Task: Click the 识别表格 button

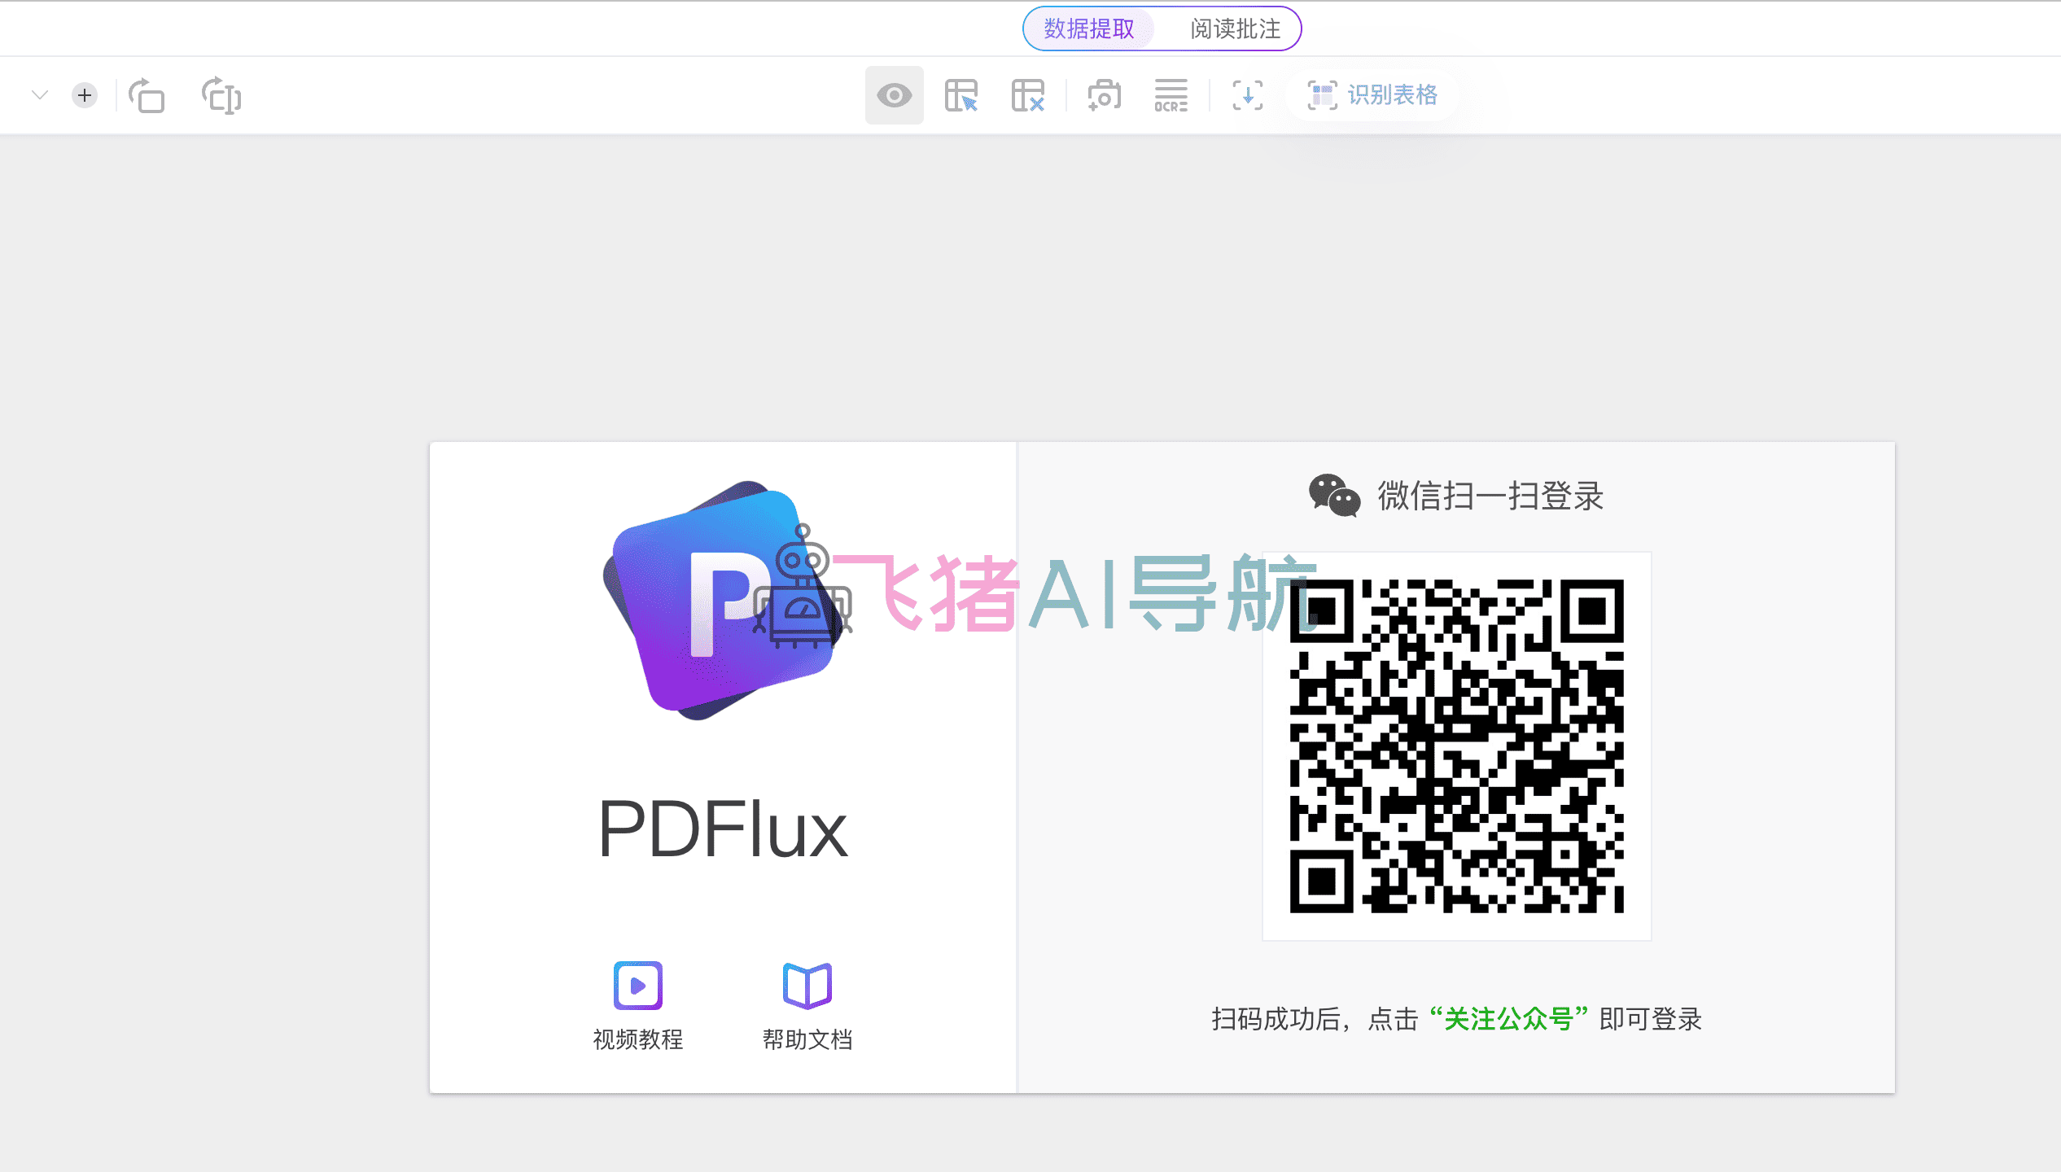Action: (x=1372, y=95)
